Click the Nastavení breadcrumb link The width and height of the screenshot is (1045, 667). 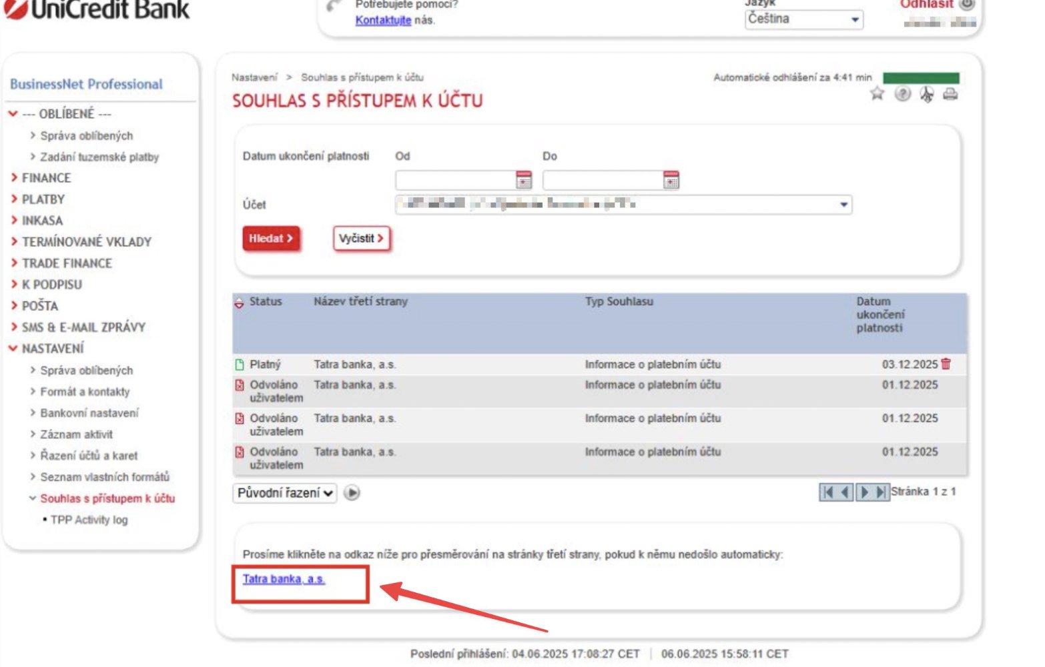pos(254,77)
